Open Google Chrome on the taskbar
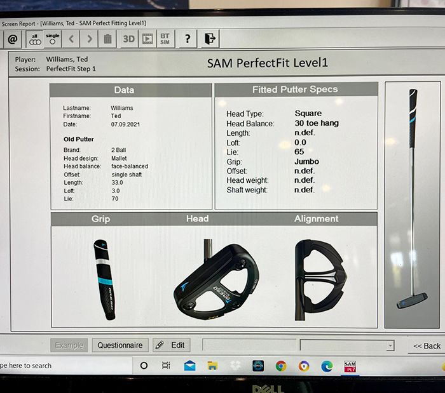Screen dimensions: 445x393 281,366
